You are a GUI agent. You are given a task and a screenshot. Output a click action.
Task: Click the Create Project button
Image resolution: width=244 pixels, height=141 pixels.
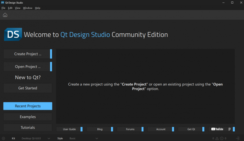coord(28,54)
